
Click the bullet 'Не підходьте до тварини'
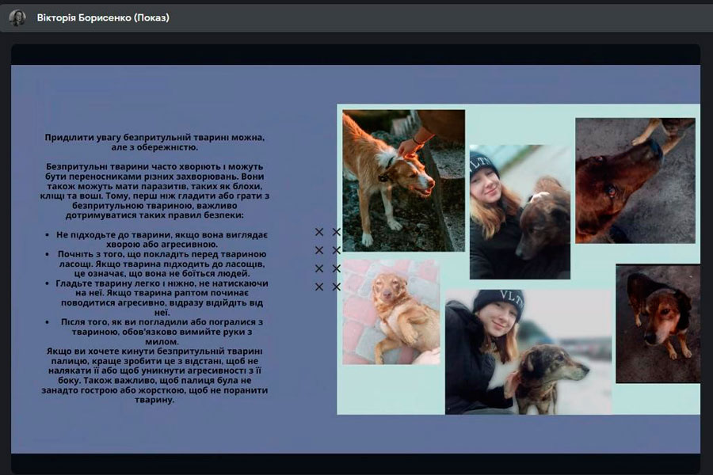pos(162,240)
